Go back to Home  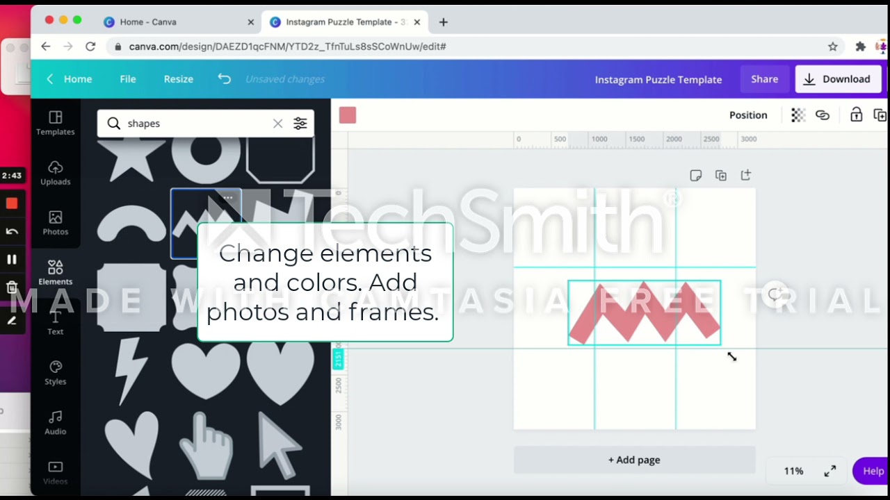click(x=69, y=79)
